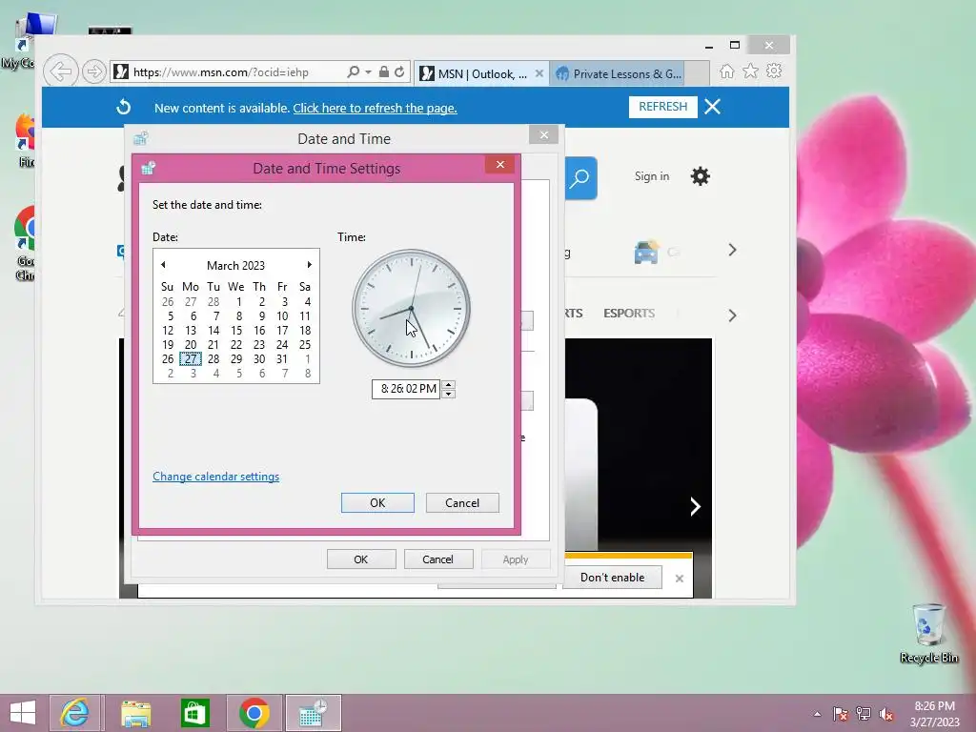Click the Don't enable button
This screenshot has width=976, height=732.
613,578
